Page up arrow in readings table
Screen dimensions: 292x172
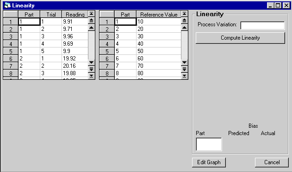click(x=91, y=21)
